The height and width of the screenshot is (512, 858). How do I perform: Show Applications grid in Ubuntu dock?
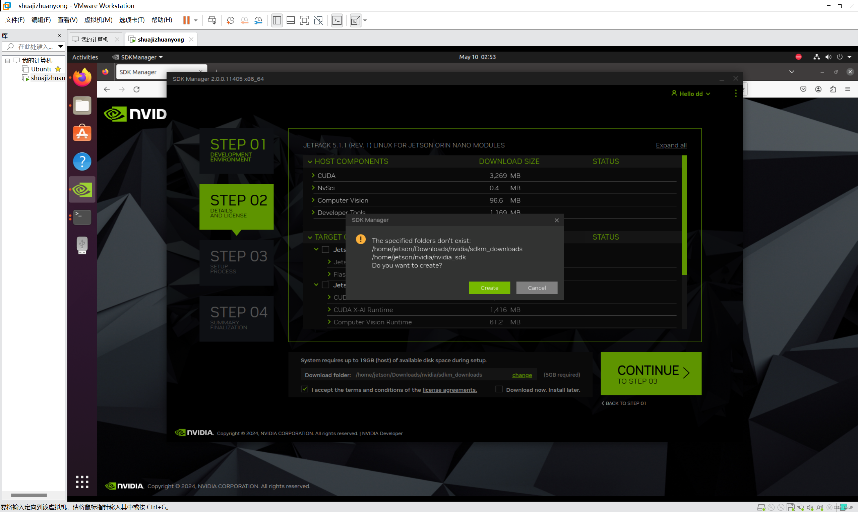[82, 482]
